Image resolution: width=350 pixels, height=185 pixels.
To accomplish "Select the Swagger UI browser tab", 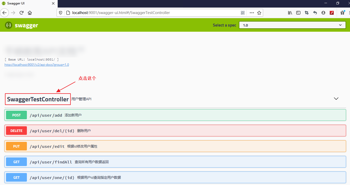I will tap(29, 4).
